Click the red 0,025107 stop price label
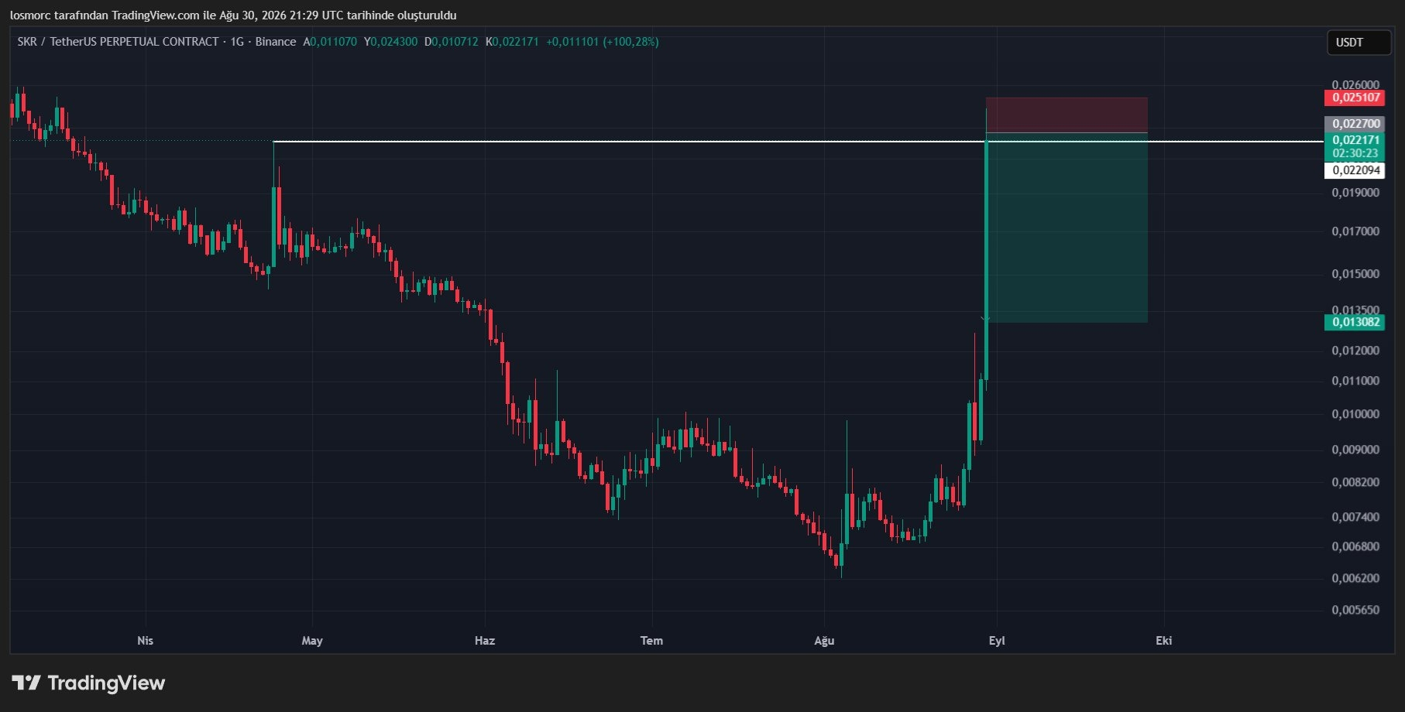Viewport: 1405px width, 712px height. (1355, 98)
